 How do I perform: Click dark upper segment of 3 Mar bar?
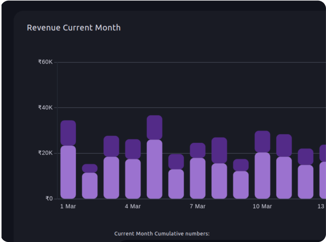(111, 146)
